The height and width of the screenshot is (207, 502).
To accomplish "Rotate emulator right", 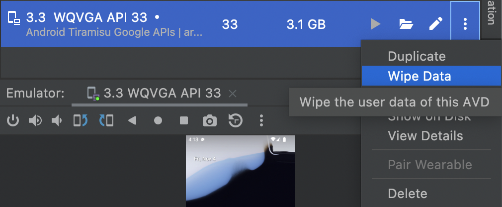I will point(106,120).
